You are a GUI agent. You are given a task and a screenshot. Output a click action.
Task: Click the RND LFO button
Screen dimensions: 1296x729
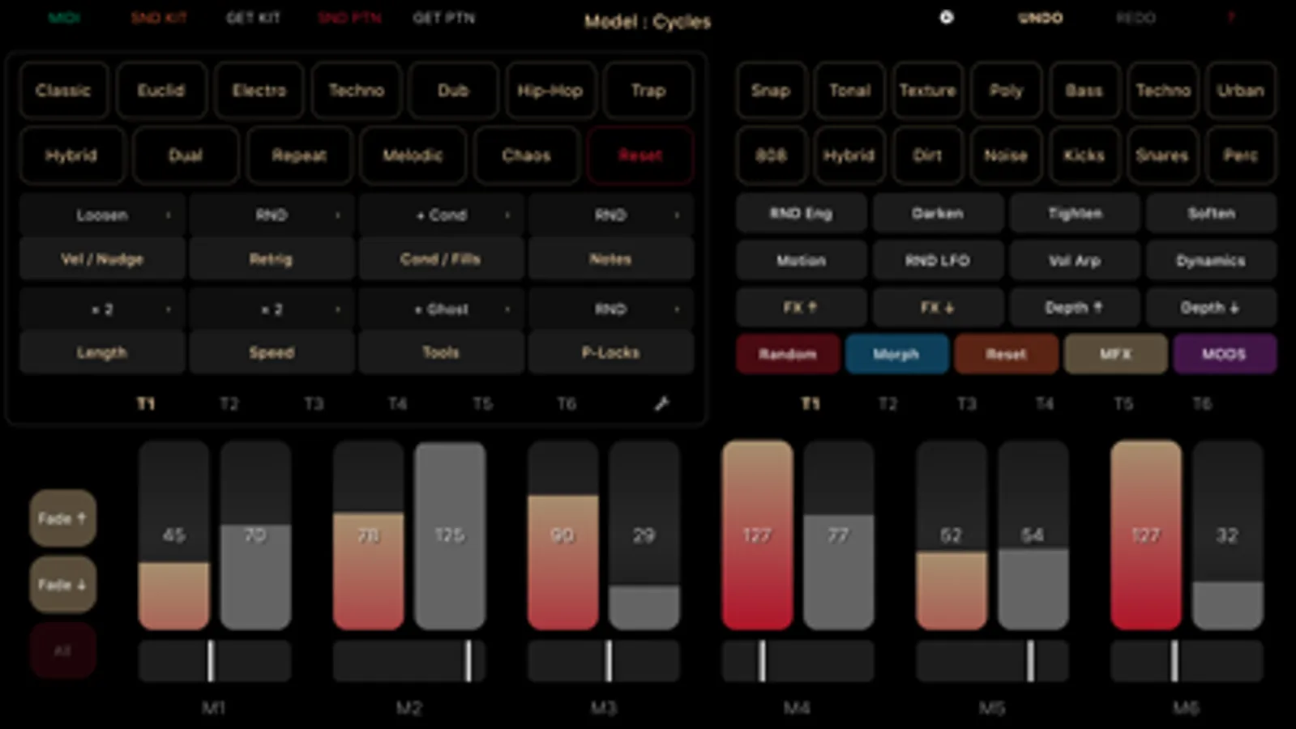pos(938,260)
